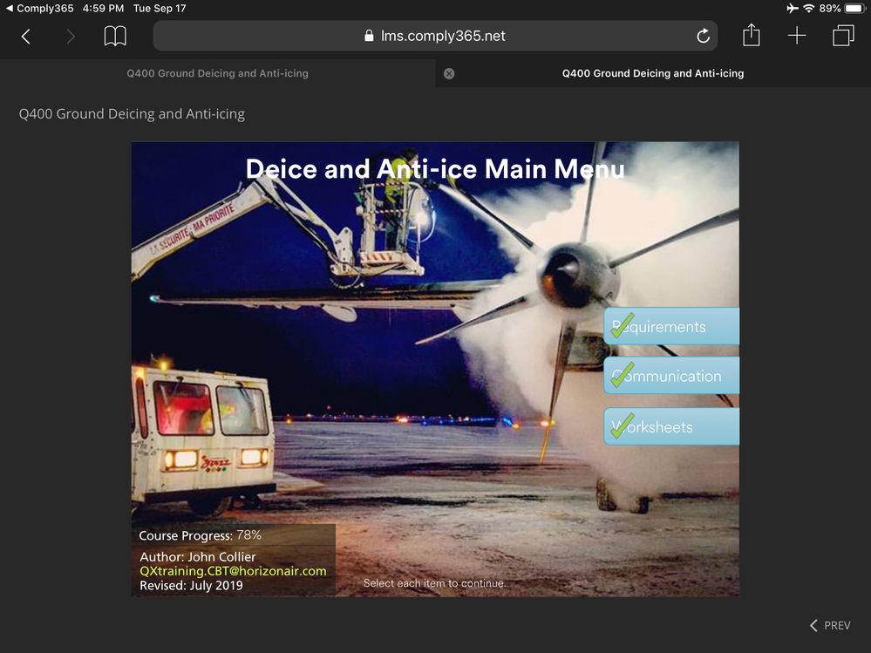Close the active tab with X

click(x=449, y=73)
